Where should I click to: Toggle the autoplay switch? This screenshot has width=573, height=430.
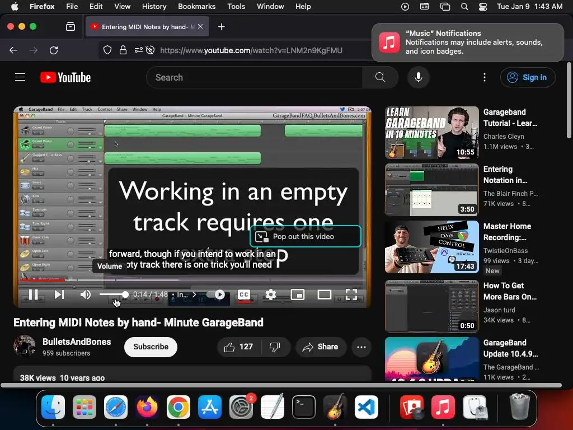[215, 295]
